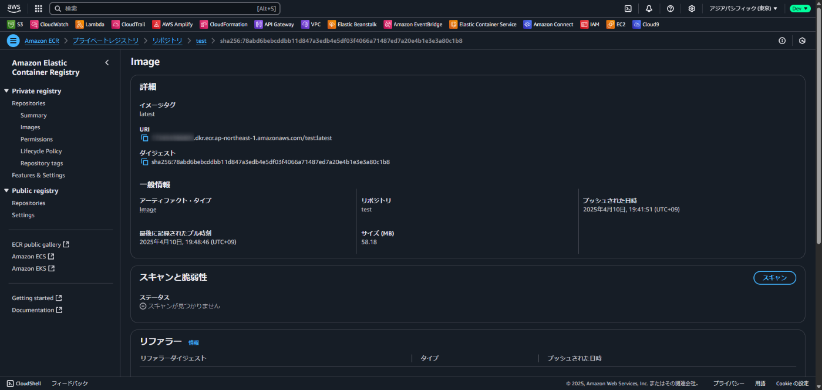Go to リポジトリ breadcrumb
This screenshot has width=822, height=390.
coord(167,41)
